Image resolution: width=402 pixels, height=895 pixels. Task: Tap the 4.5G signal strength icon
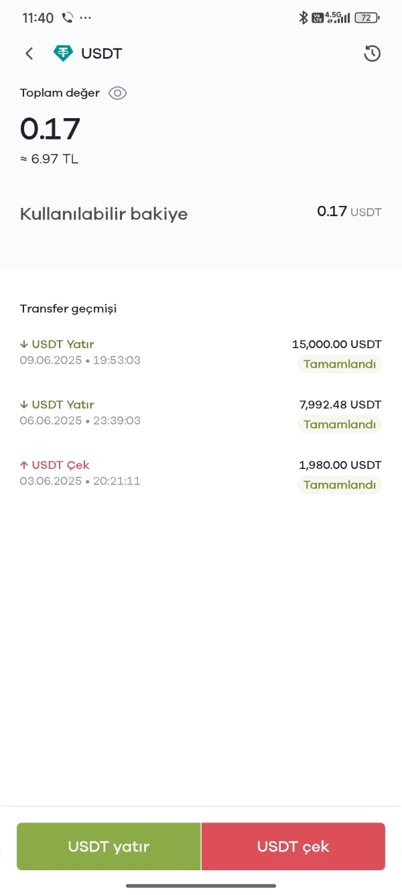(x=337, y=18)
